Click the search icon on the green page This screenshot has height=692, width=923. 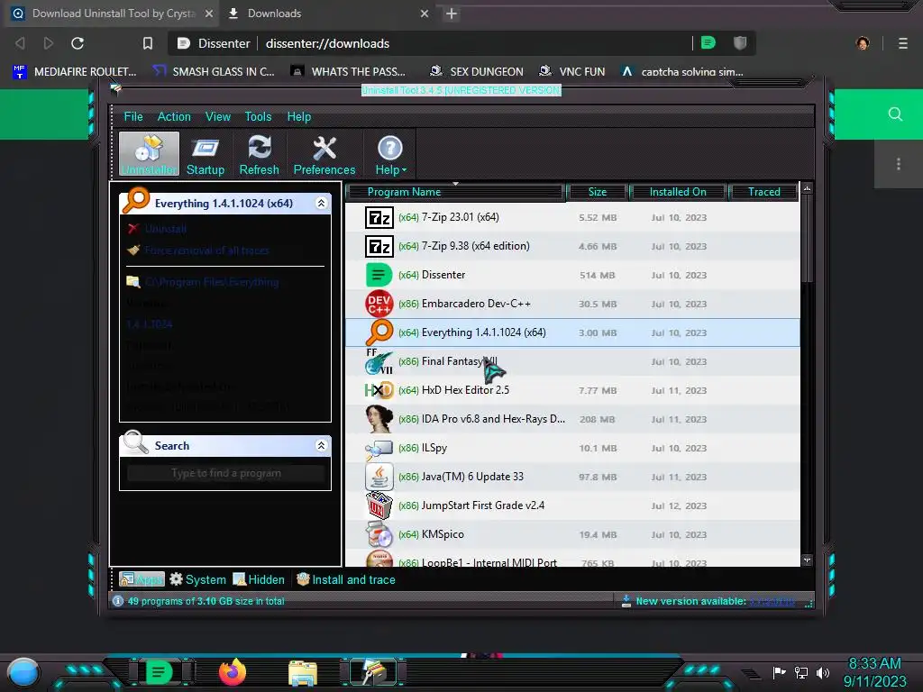(895, 114)
